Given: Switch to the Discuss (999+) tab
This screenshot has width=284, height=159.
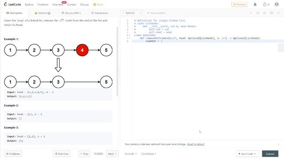Looking at the screenshot, I should point(71,13).
